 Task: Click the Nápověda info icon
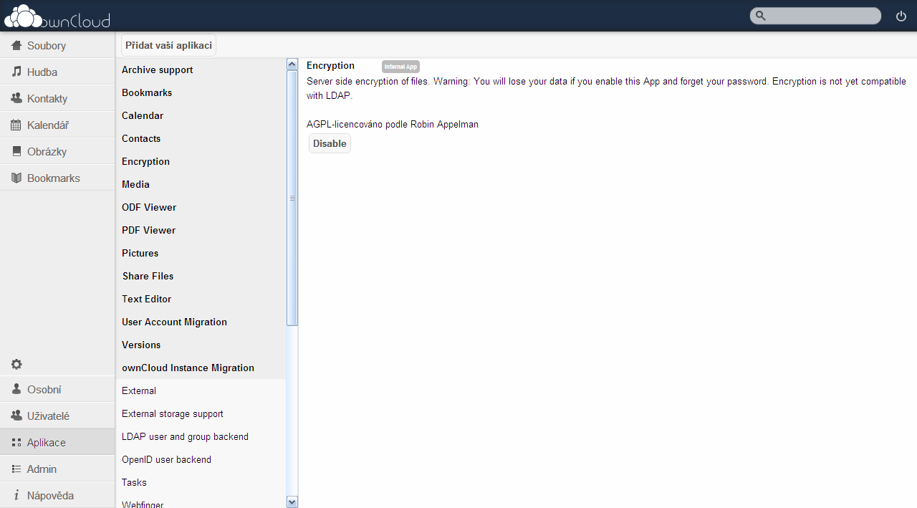(x=16, y=496)
